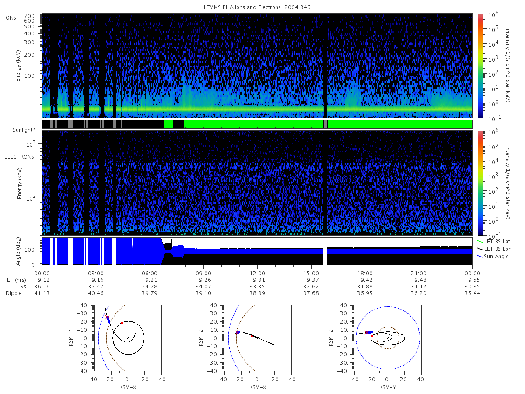Click the KSM-Y axis label of left orbit plot

tap(71, 338)
